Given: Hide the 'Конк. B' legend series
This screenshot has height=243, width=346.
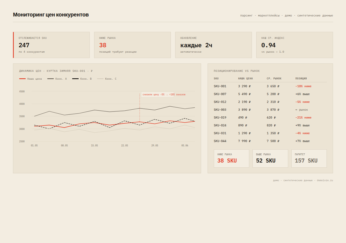Looking at the screenshot, I should (x=82, y=79).
